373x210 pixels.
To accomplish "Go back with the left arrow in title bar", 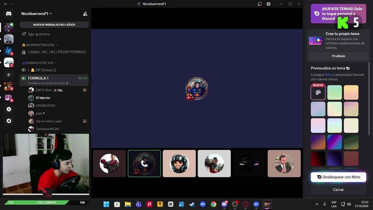I will click(x=6, y=4).
